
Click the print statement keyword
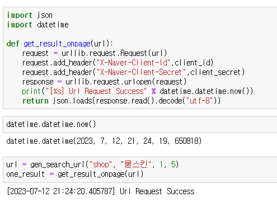[x=31, y=91]
